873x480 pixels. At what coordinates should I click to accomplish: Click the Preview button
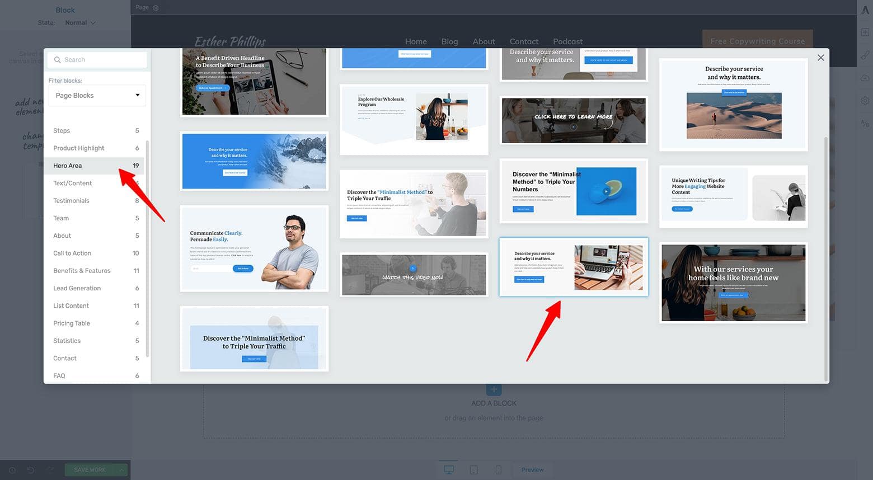(x=532, y=470)
